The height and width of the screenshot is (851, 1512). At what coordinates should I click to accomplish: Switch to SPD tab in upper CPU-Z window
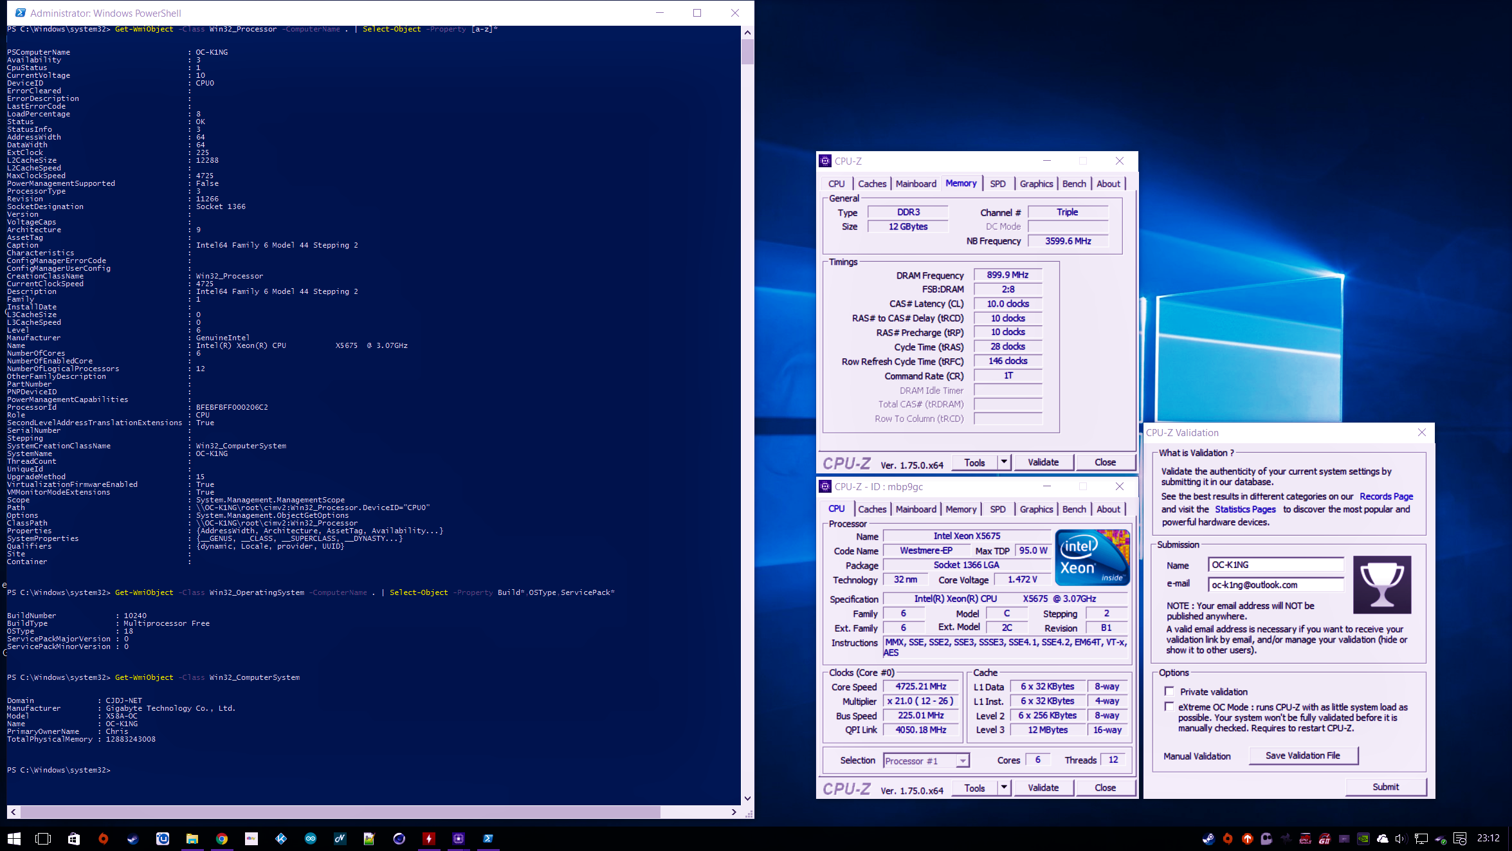[997, 184]
